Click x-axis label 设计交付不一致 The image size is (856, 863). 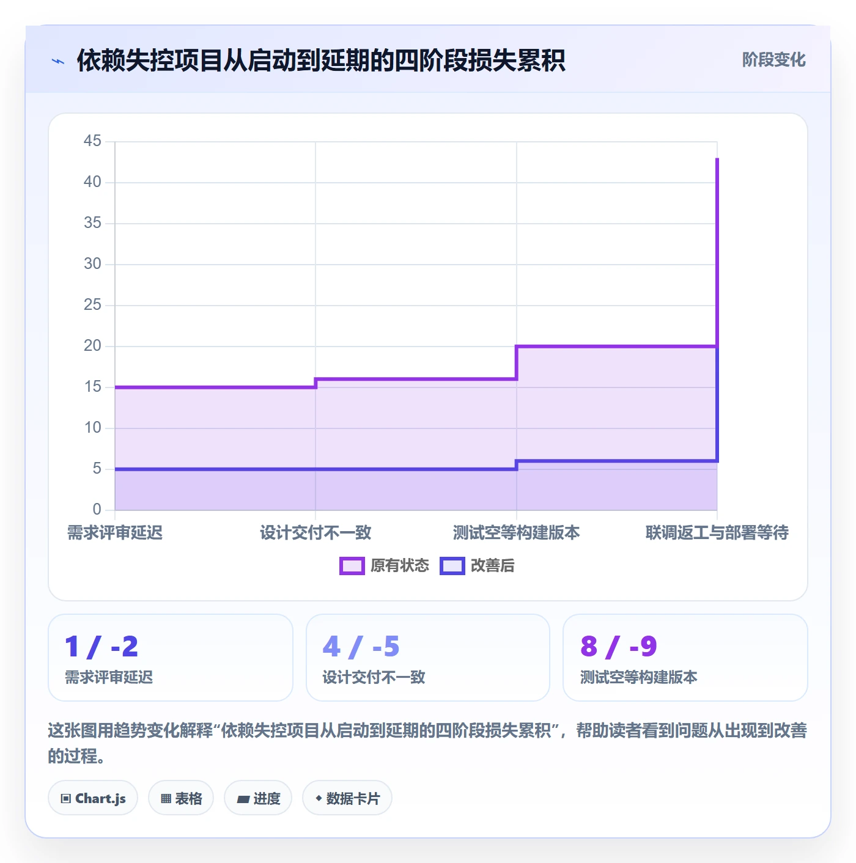tap(315, 533)
